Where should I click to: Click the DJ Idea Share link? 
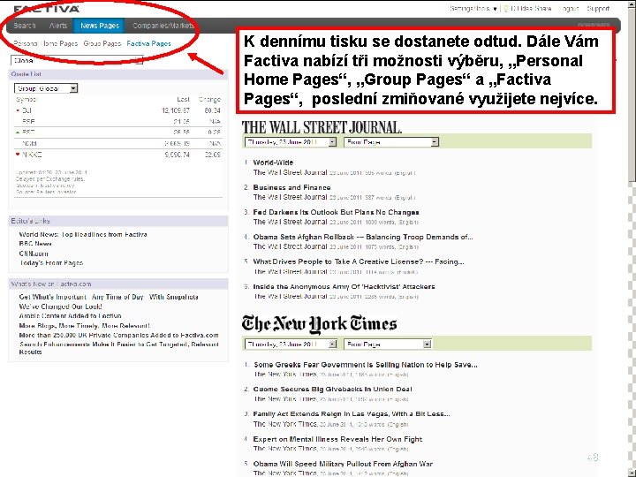(531, 9)
